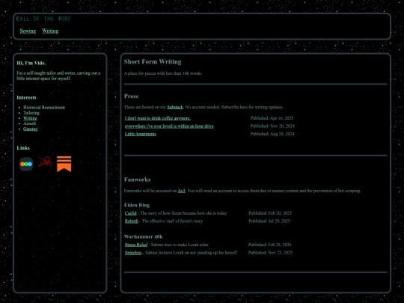Viewport: 404px width, 303px height.
Task: Click 'Published: Aug 28, 2024' date
Action: tap(272, 134)
